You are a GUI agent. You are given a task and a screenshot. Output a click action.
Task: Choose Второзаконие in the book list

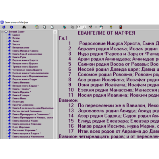point(21,48)
